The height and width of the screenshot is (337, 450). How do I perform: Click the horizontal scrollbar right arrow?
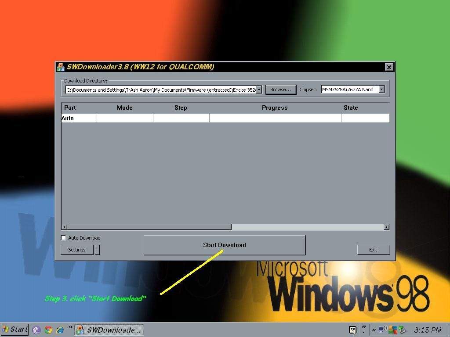point(386,227)
